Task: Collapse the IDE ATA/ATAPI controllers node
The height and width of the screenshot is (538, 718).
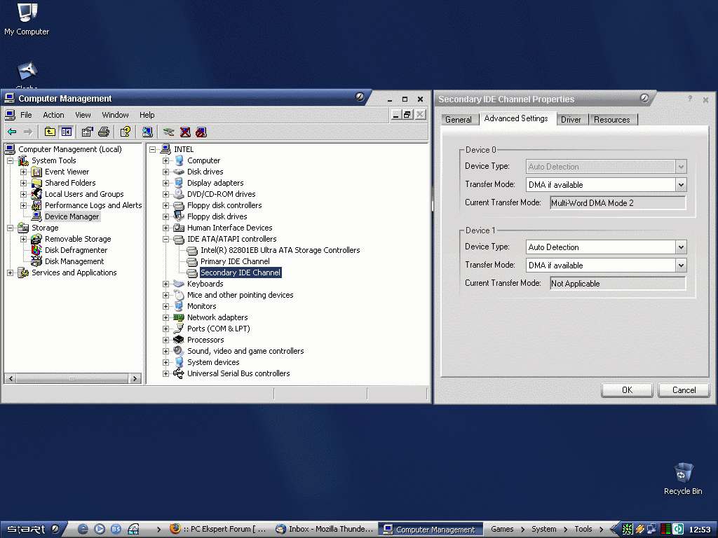Action: coord(166,239)
